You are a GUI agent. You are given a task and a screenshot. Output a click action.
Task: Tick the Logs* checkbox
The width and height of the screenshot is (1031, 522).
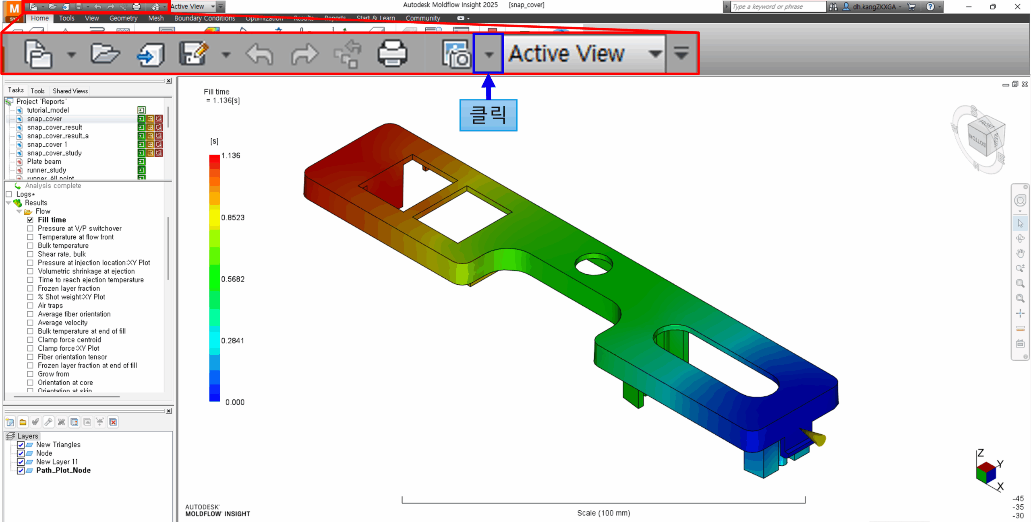click(9, 194)
